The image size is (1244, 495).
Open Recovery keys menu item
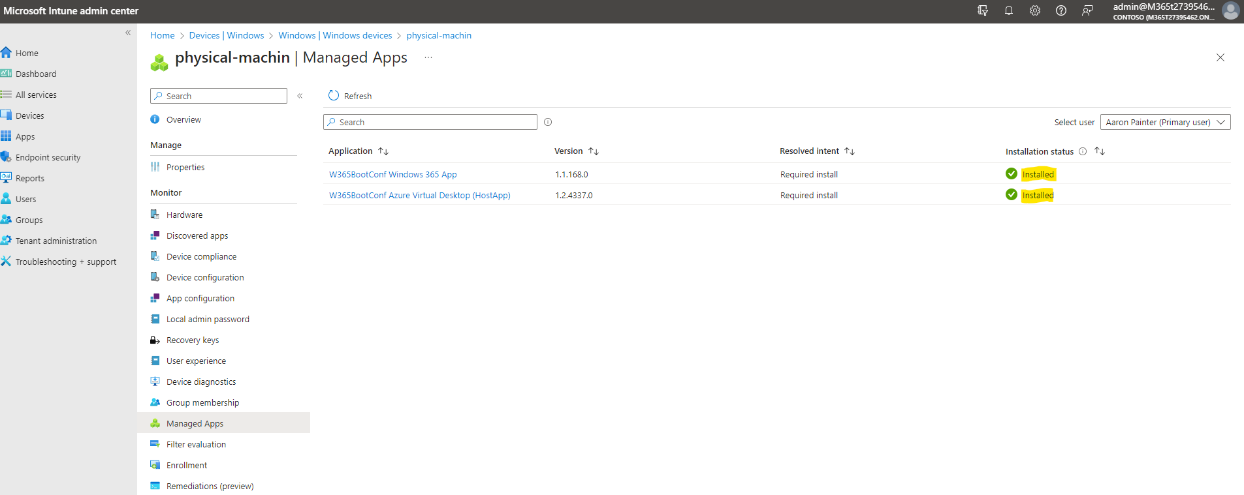(193, 340)
